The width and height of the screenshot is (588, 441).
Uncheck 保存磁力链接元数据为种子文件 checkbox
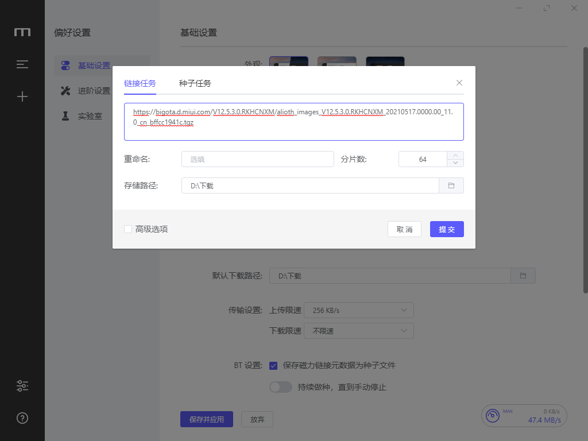(x=273, y=365)
